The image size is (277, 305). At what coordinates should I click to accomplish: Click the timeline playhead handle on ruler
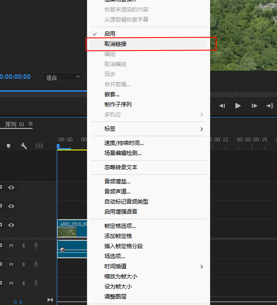(58, 146)
